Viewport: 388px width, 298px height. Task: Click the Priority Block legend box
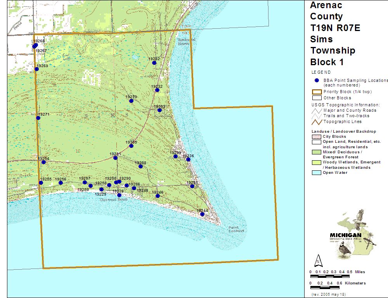pos(317,92)
